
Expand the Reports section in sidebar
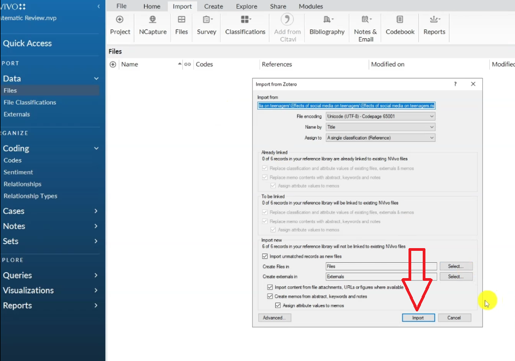[96, 305]
